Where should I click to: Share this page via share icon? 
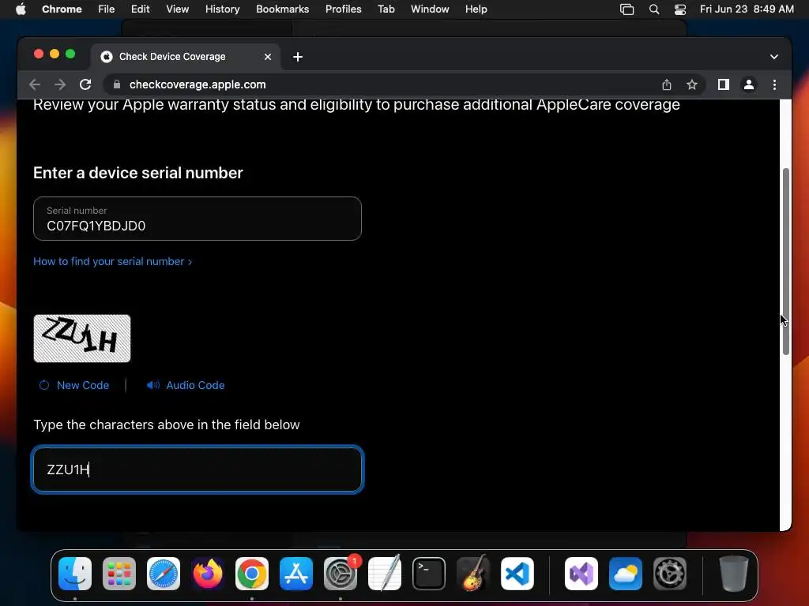coord(667,84)
